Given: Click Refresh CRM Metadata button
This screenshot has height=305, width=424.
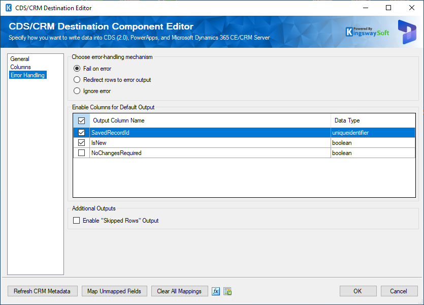Looking at the screenshot, I should [x=43, y=291].
